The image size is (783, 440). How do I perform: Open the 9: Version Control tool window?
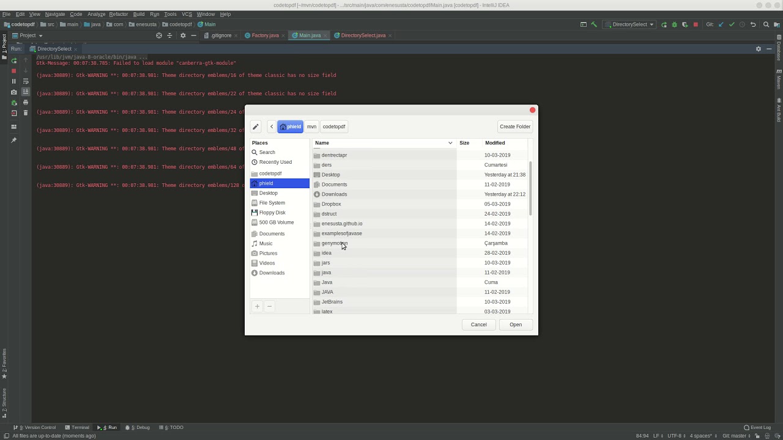[35, 428]
